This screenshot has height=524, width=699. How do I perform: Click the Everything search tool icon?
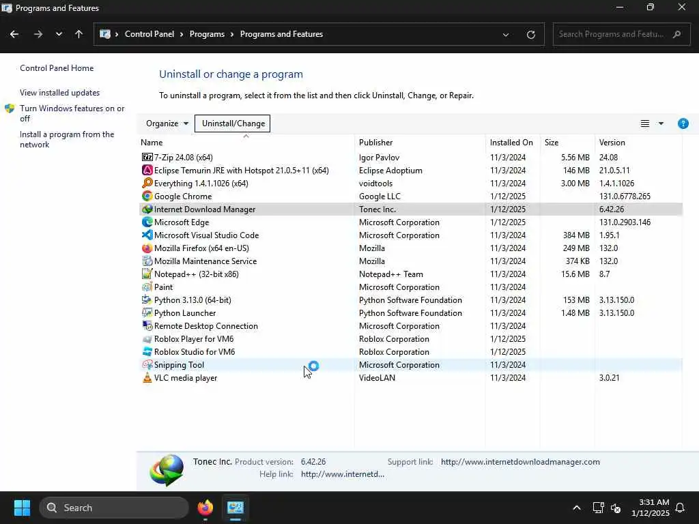[147, 183]
